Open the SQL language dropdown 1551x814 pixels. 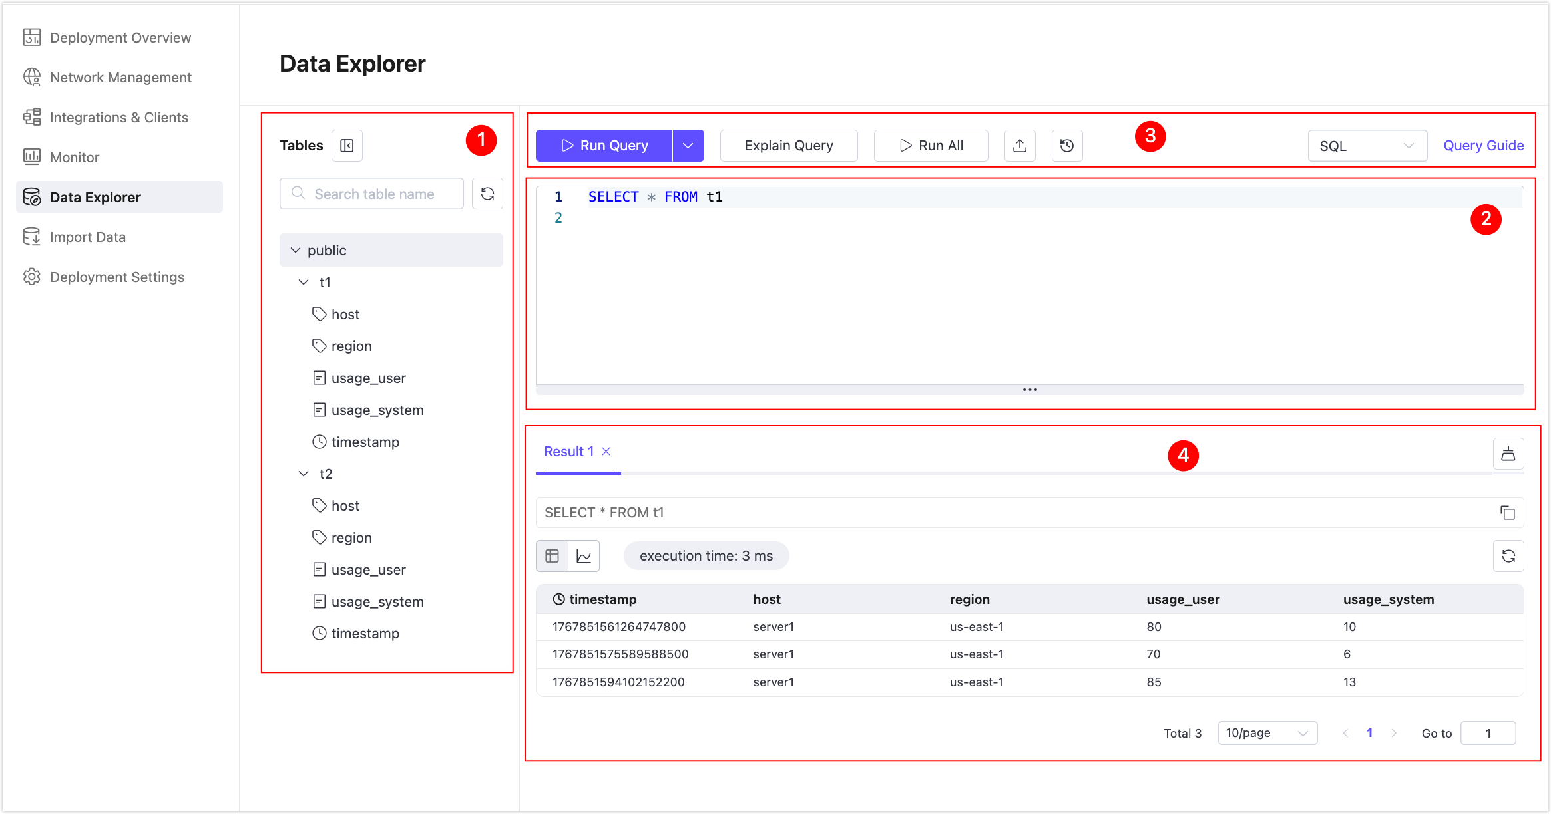point(1367,145)
